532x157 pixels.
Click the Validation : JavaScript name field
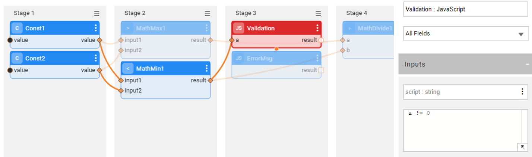point(466,9)
